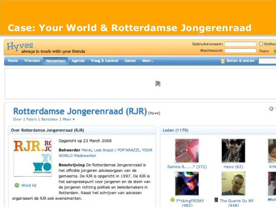Click the Android icon beside F*ckingFRISKY

point(172,200)
